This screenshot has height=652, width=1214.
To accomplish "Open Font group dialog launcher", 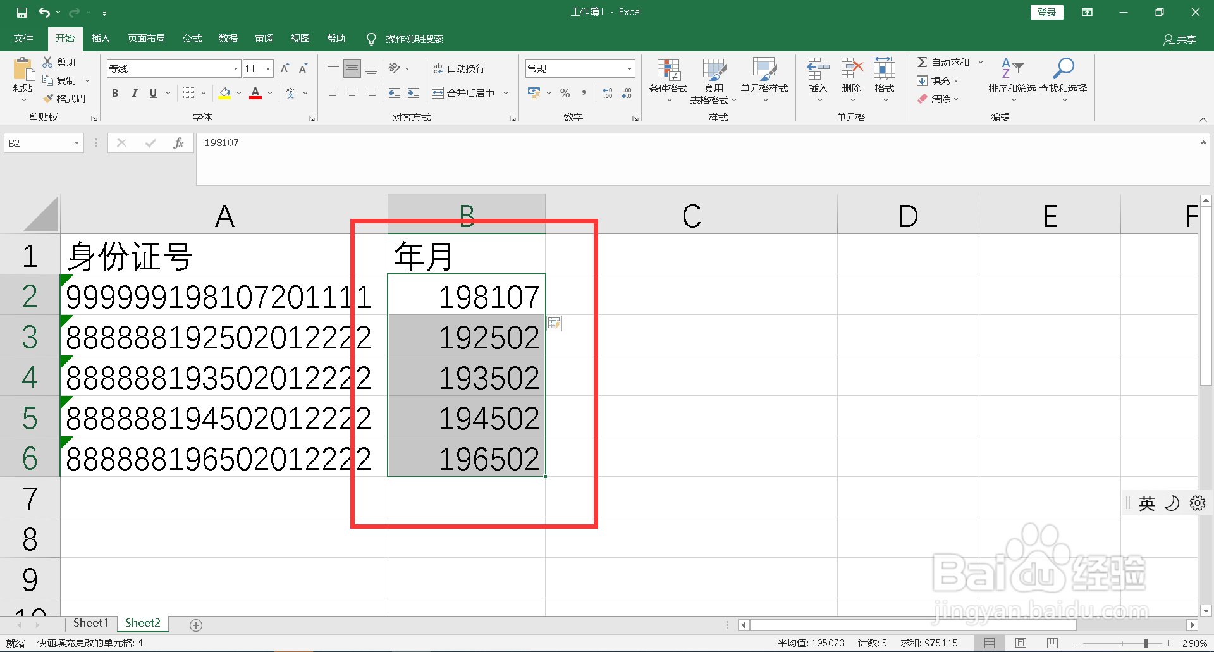I will tap(312, 118).
